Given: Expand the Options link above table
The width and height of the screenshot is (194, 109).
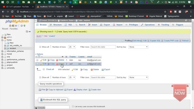Looking at the screenshot, I should tap(40, 54).
